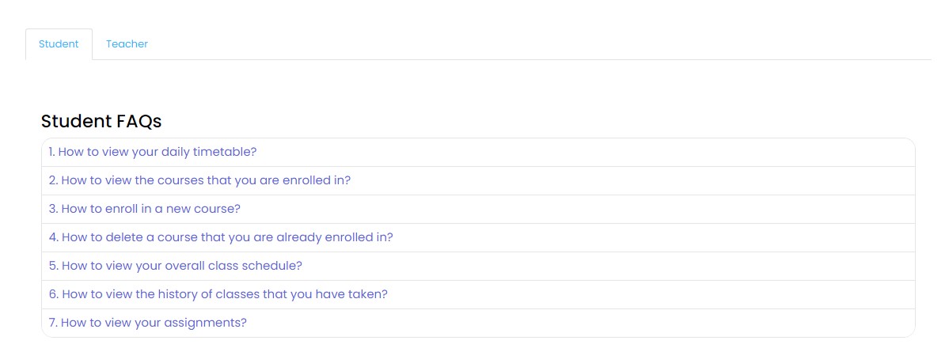Switch to the Teacher tab

point(127,44)
